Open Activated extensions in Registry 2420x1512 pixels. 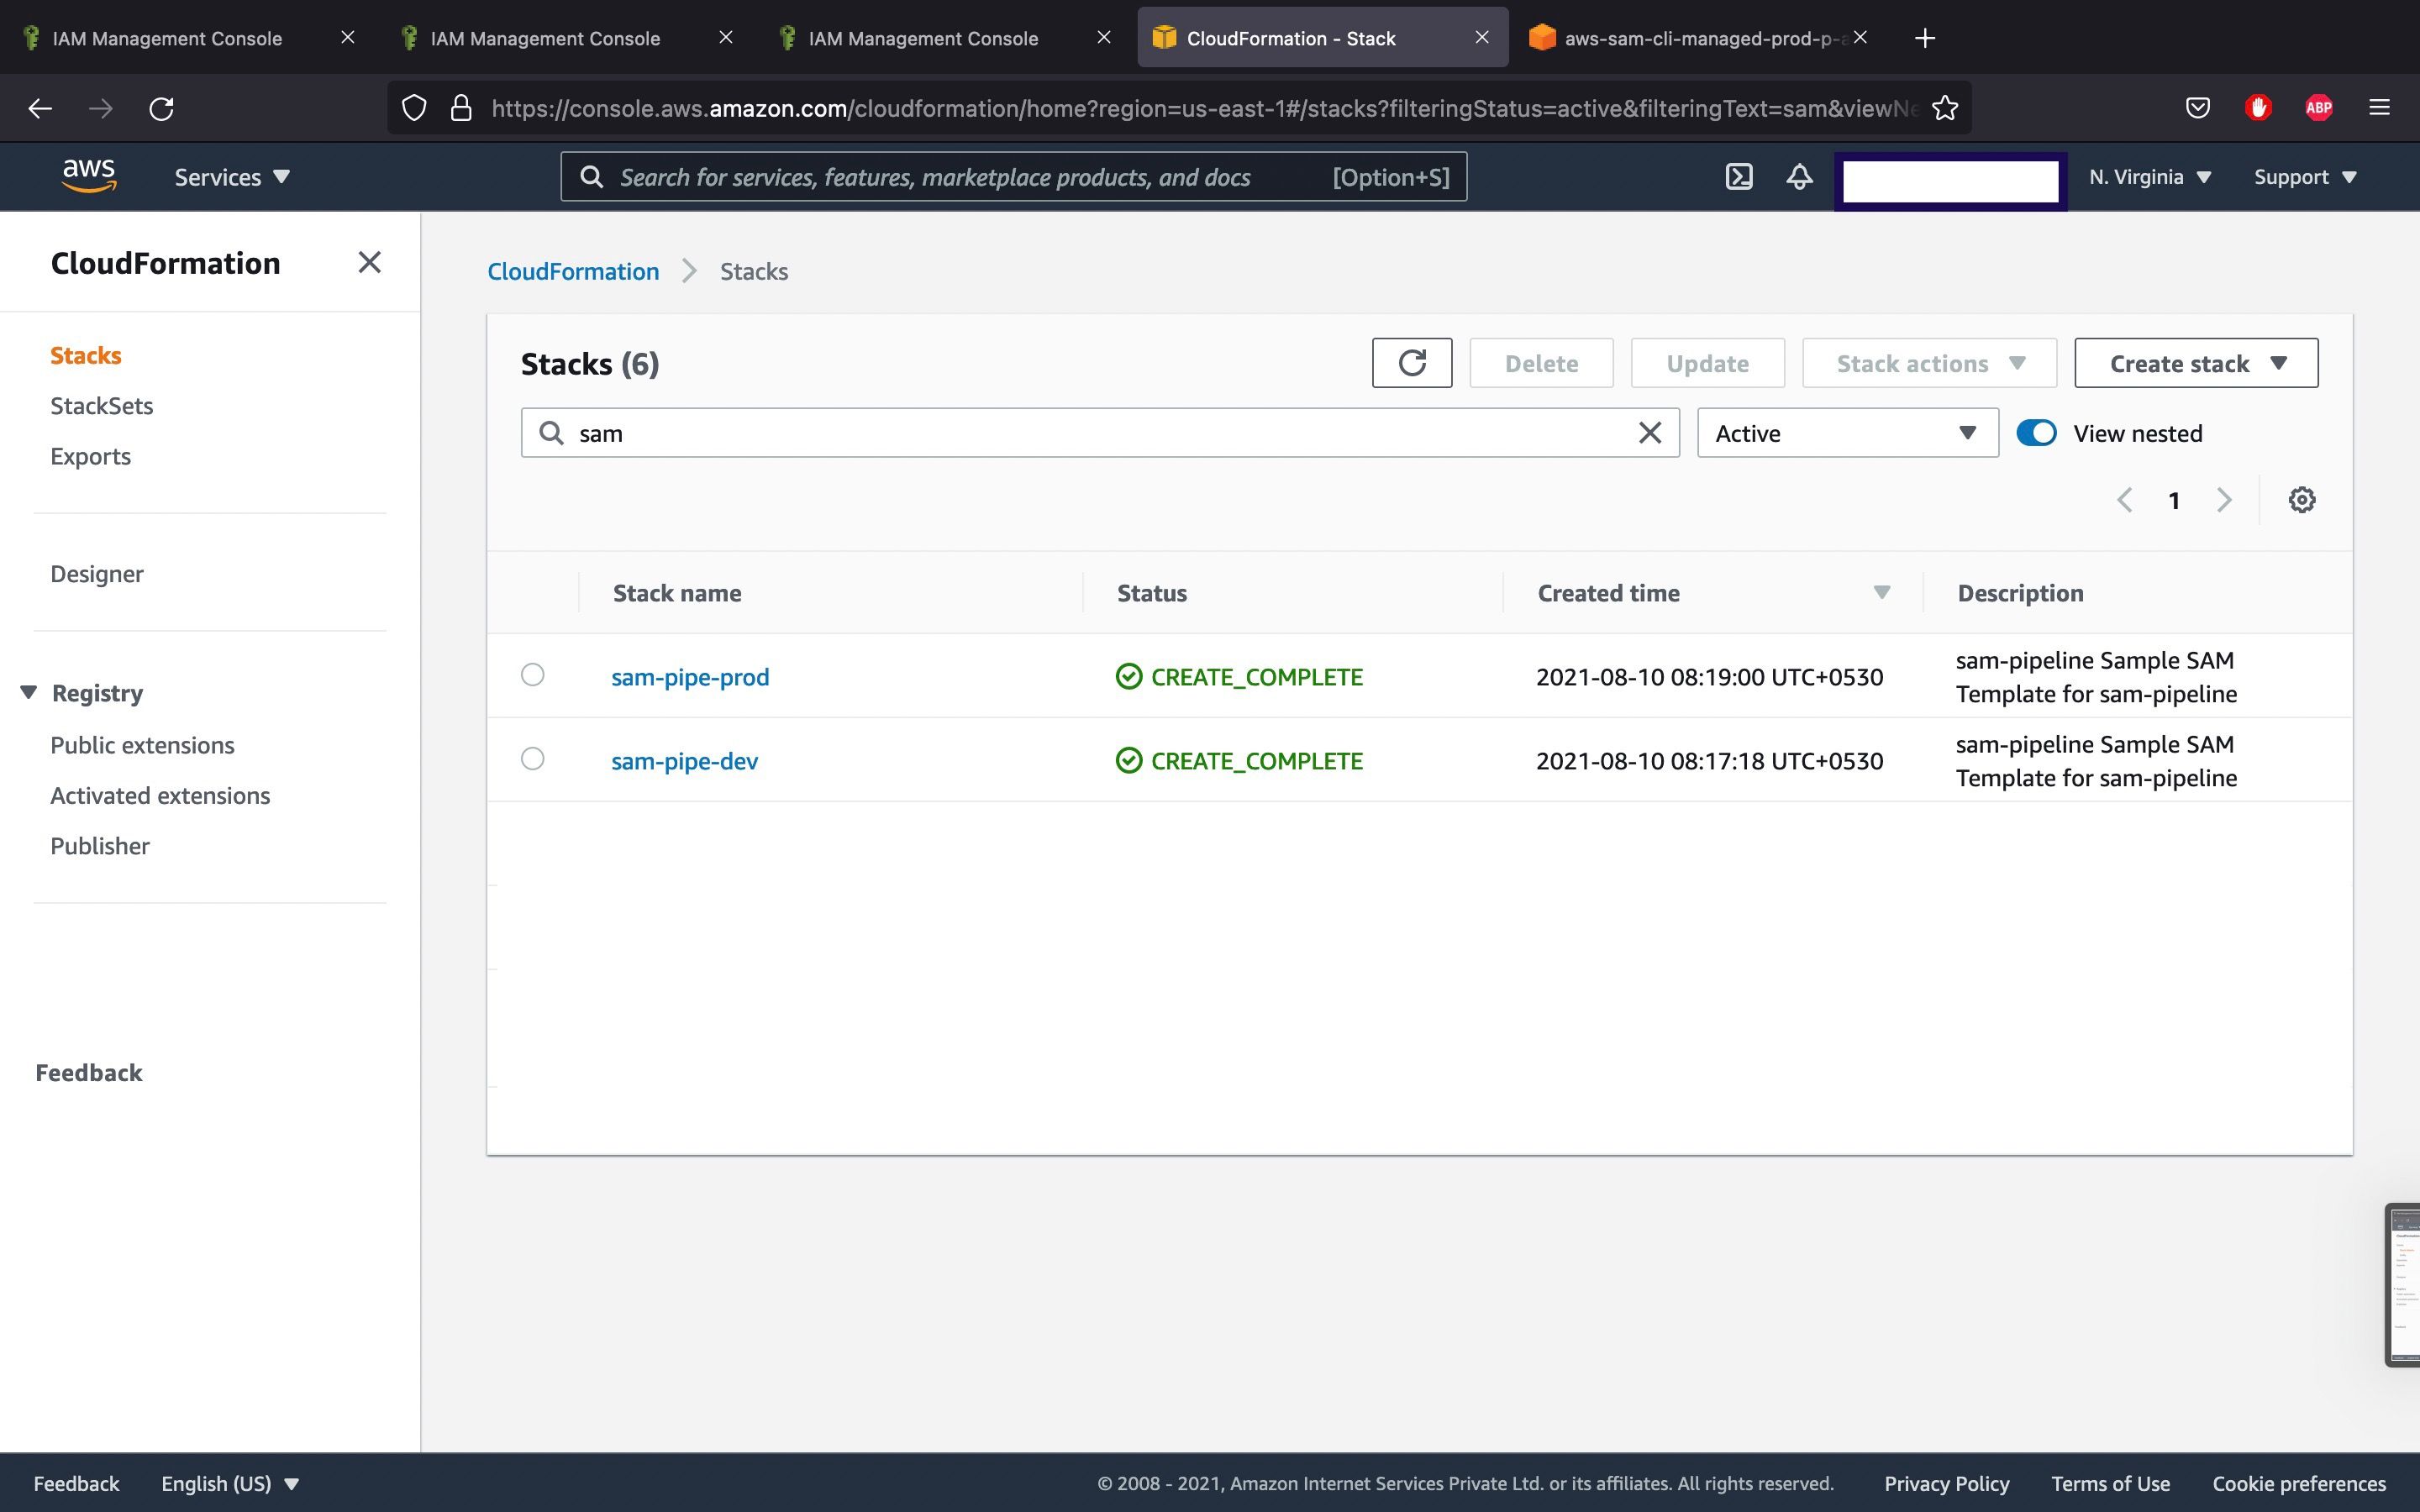[x=160, y=796]
